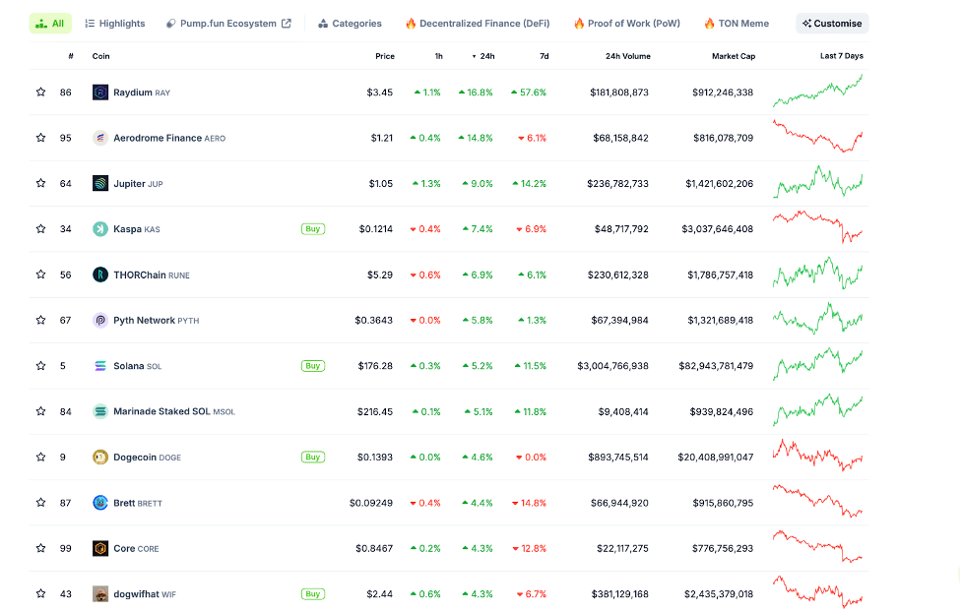Click the Customise button
The image size is (962, 612).
coord(832,24)
